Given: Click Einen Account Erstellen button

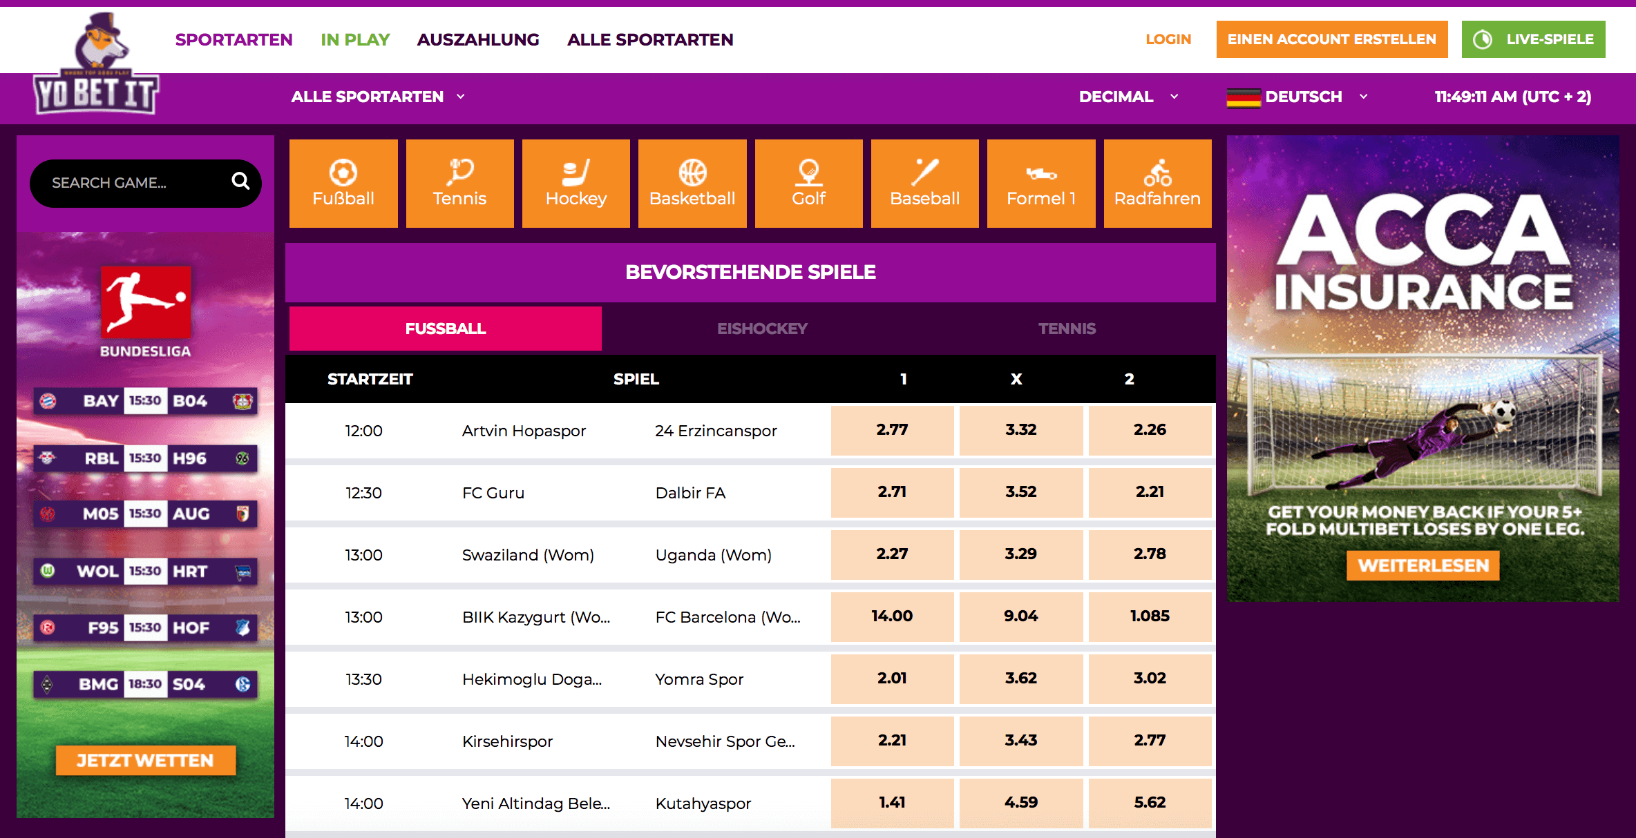Looking at the screenshot, I should (1332, 39).
